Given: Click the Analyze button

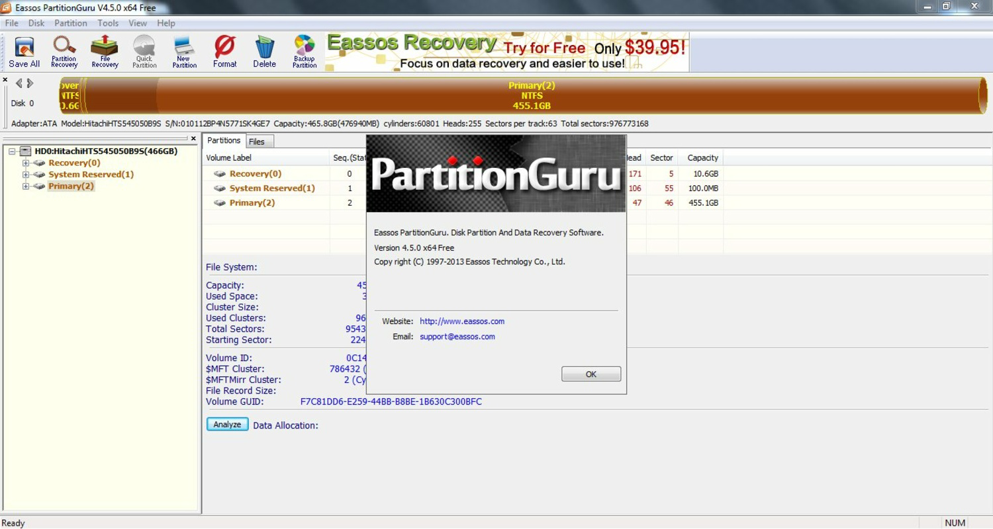Looking at the screenshot, I should coord(227,425).
